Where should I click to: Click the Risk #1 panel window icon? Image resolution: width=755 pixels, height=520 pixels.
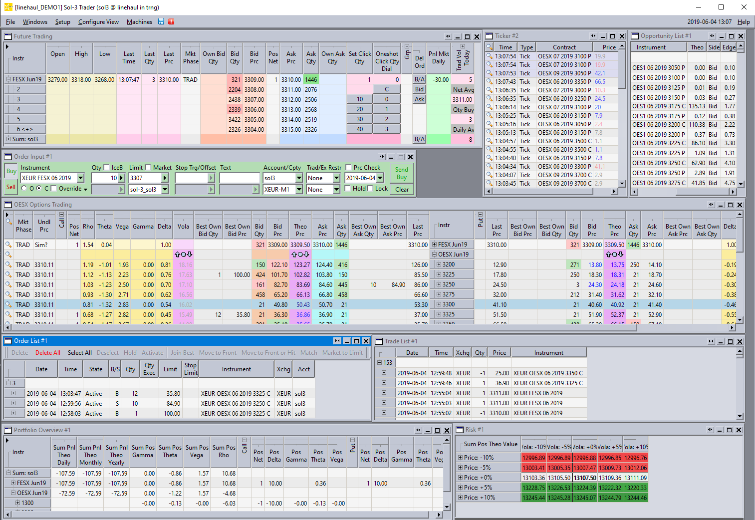tap(460, 430)
